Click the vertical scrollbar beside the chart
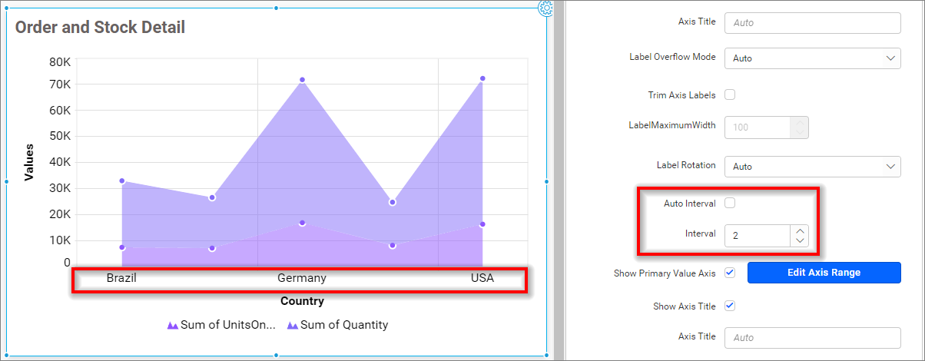This screenshot has height=361, width=925. (x=559, y=180)
